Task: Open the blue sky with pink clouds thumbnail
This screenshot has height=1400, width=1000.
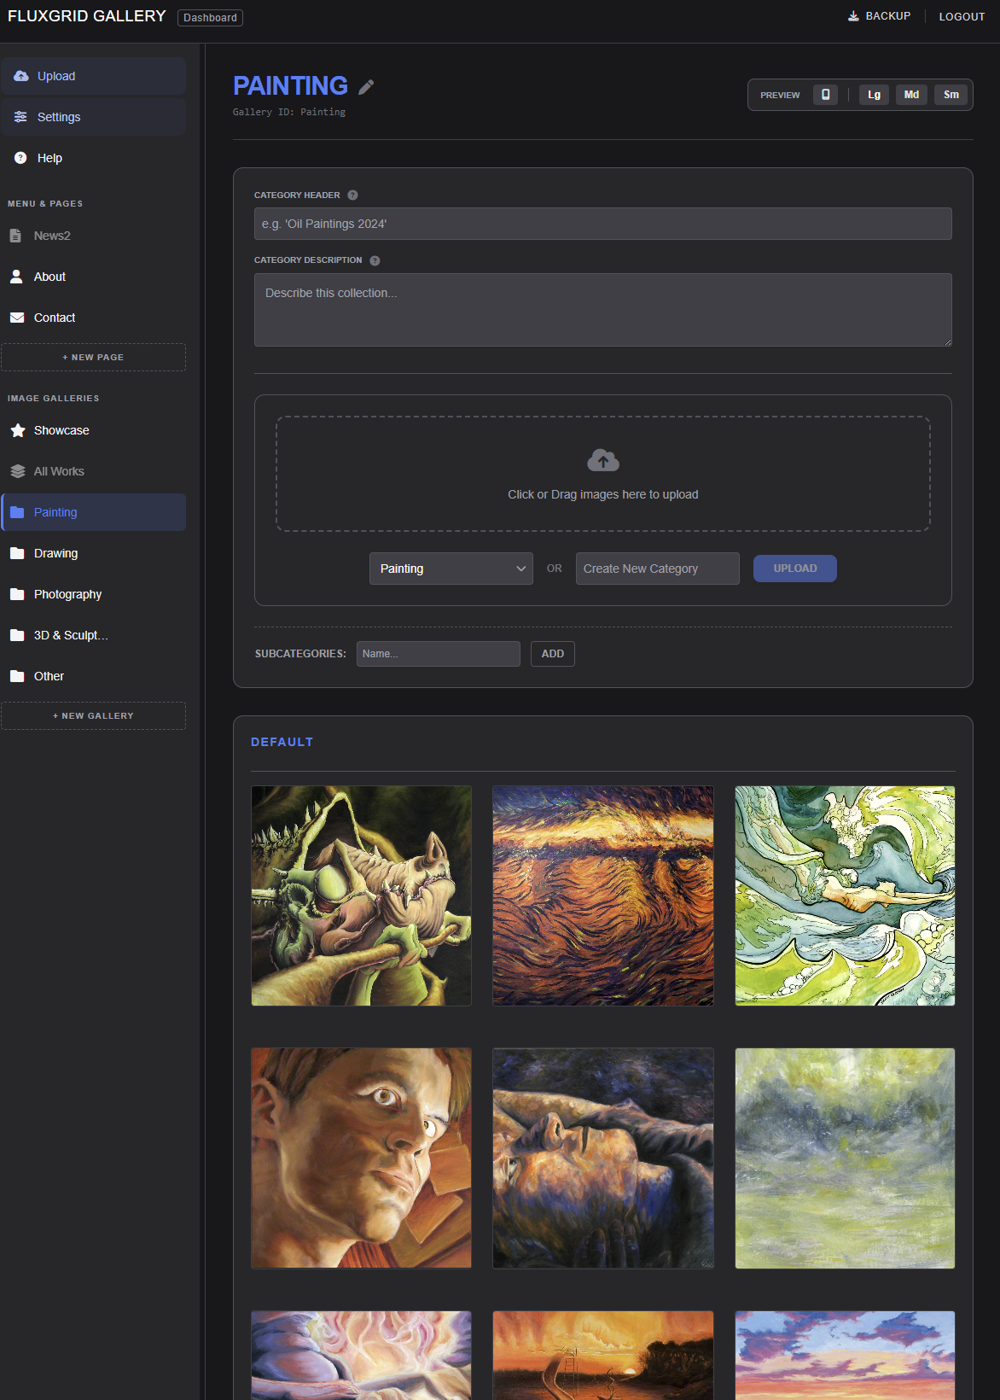Action: (x=845, y=1356)
